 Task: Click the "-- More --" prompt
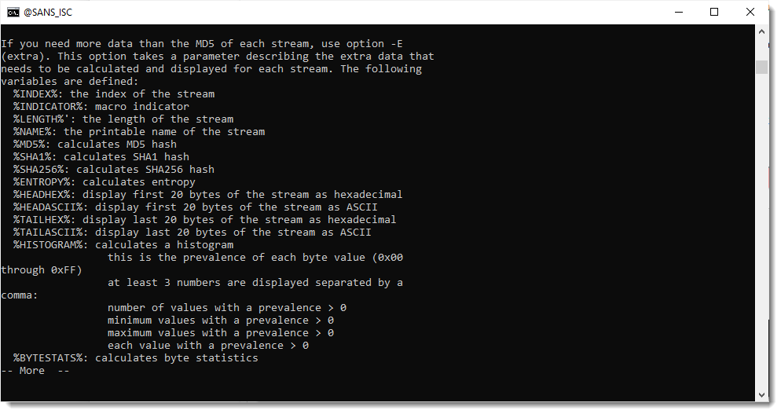35,371
